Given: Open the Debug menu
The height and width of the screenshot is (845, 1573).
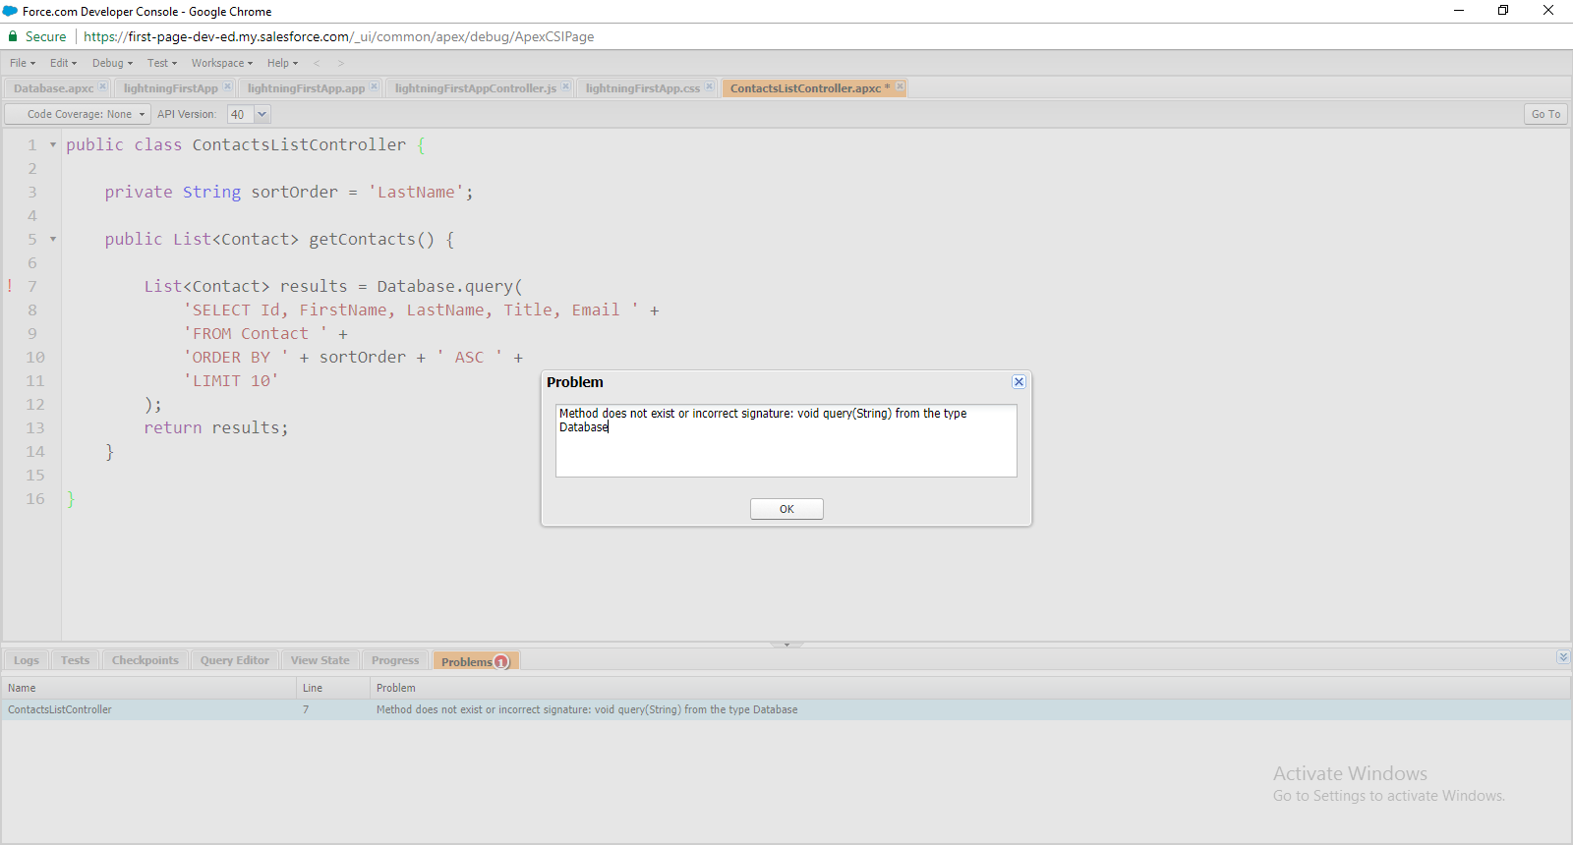Looking at the screenshot, I should tap(112, 63).
